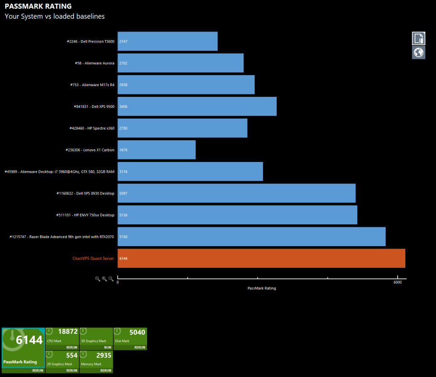Zoom in the chart with plus magnifier
Image resolution: width=436 pixels, height=377 pixels.
104,278
